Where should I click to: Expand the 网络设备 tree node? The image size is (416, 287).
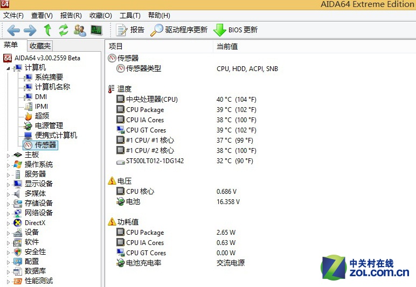click(8, 214)
